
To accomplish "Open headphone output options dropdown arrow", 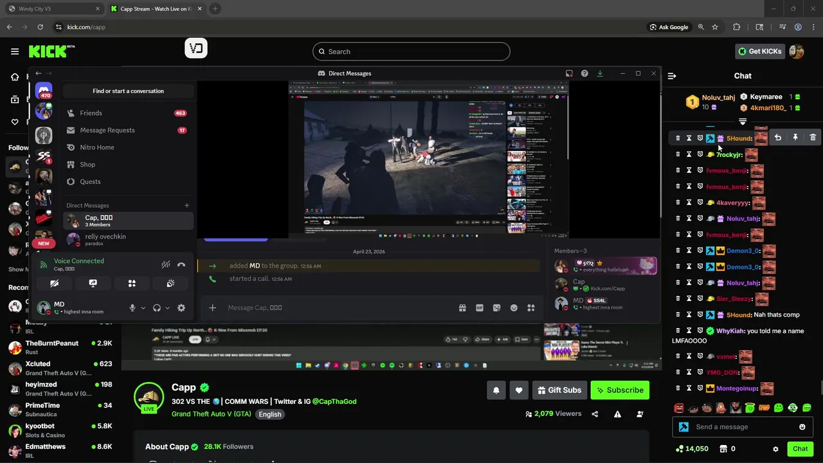I will [x=167, y=308].
